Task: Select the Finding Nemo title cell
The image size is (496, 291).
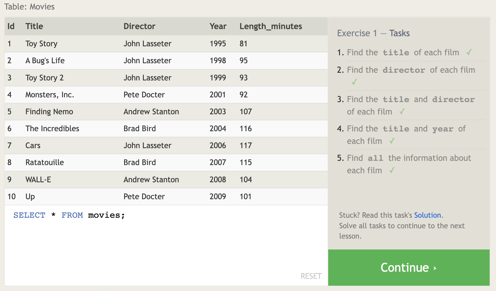Action: point(49,112)
